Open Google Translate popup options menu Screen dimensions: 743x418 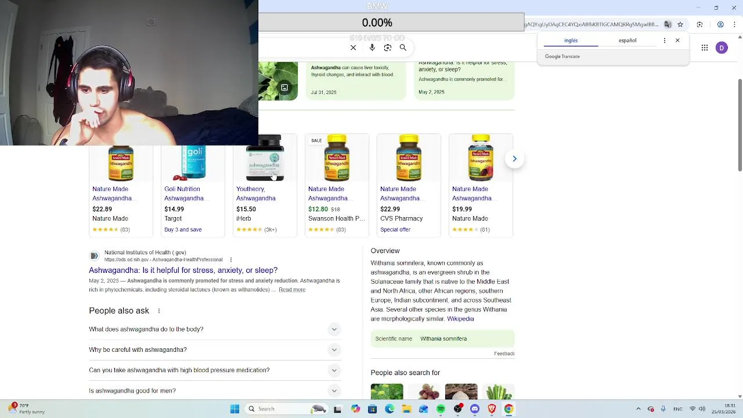pos(665,40)
